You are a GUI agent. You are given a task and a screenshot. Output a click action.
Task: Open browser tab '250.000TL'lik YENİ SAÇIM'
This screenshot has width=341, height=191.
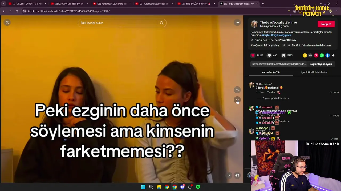point(70,4)
